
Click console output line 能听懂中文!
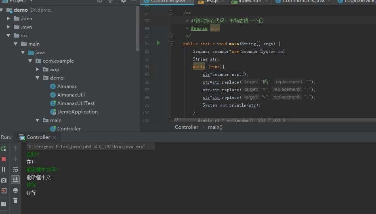click(40, 177)
